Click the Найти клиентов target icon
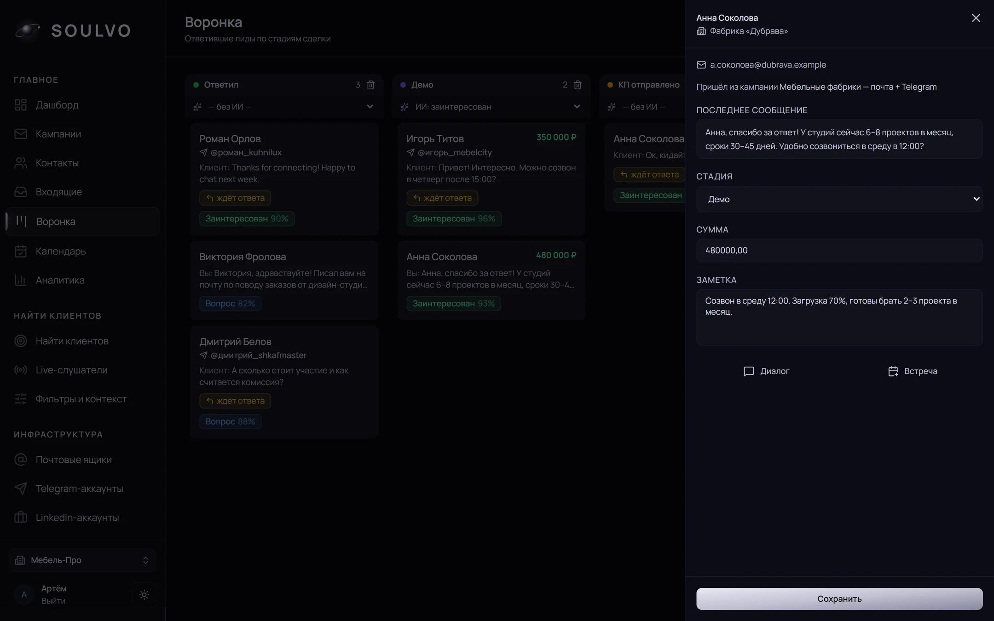 click(21, 341)
